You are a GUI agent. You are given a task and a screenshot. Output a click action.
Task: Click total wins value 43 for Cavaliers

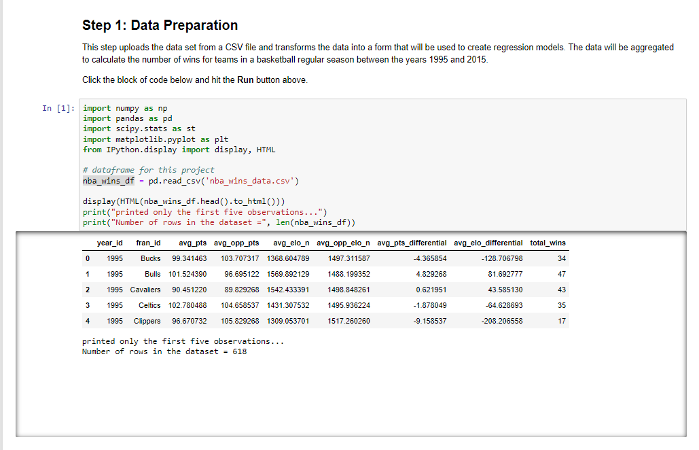pos(562,290)
